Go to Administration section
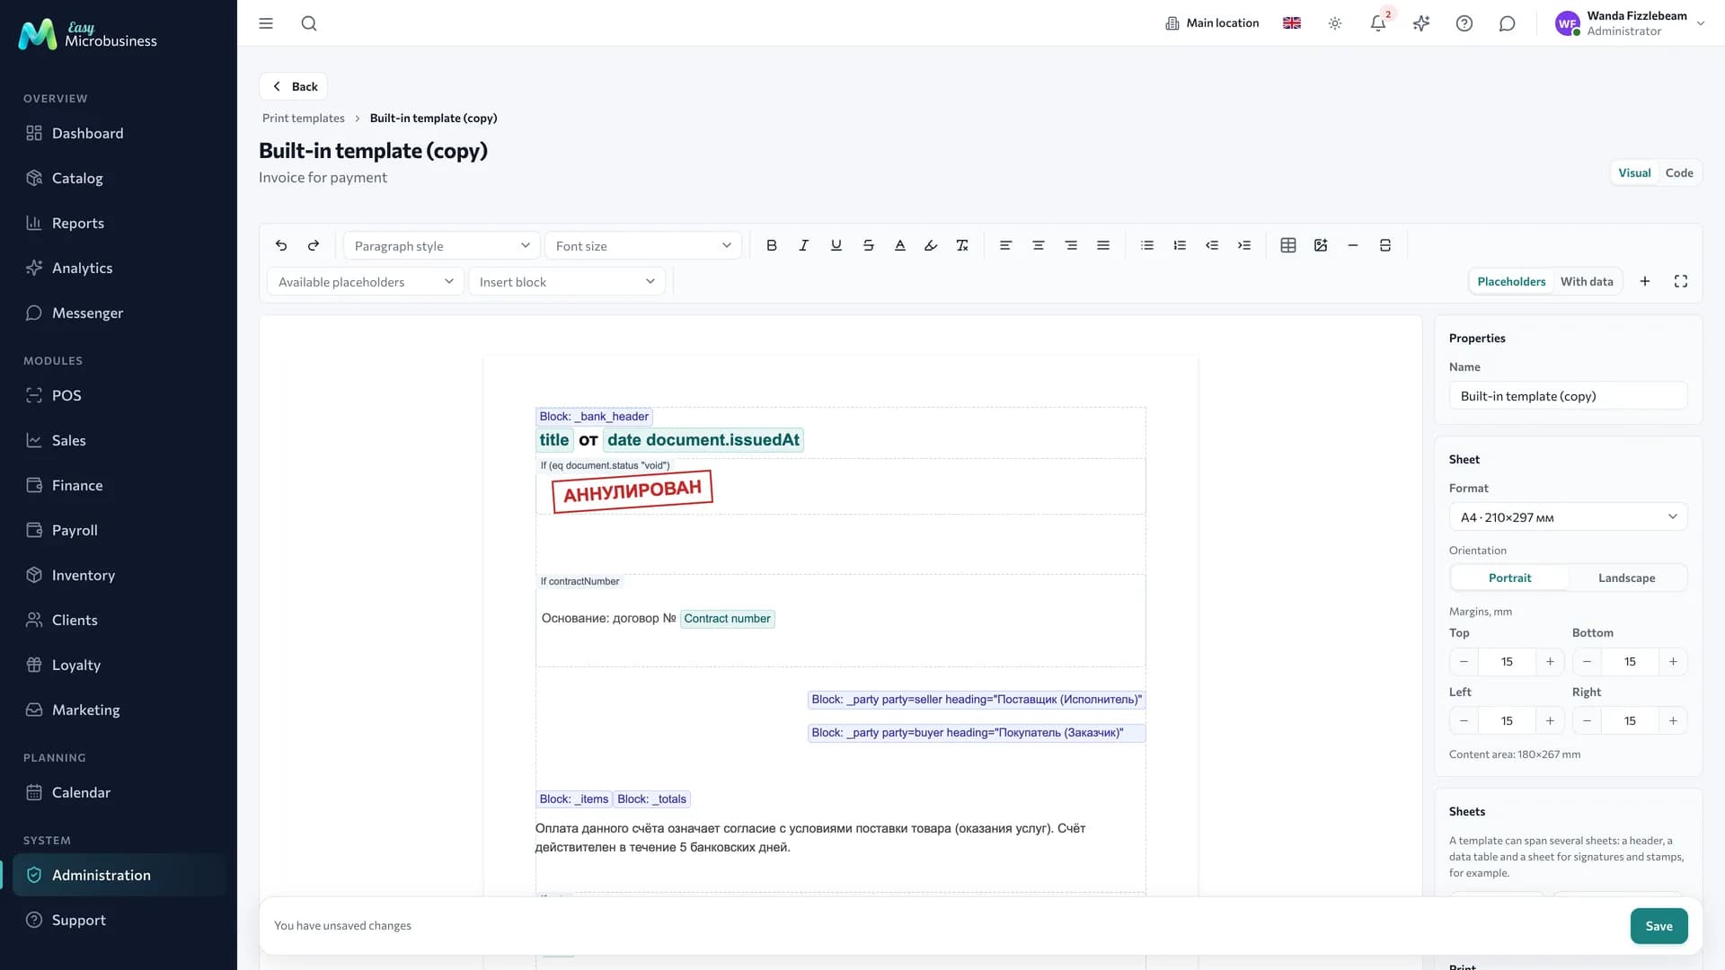The width and height of the screenshot is (1725, 970). [119, 875]
